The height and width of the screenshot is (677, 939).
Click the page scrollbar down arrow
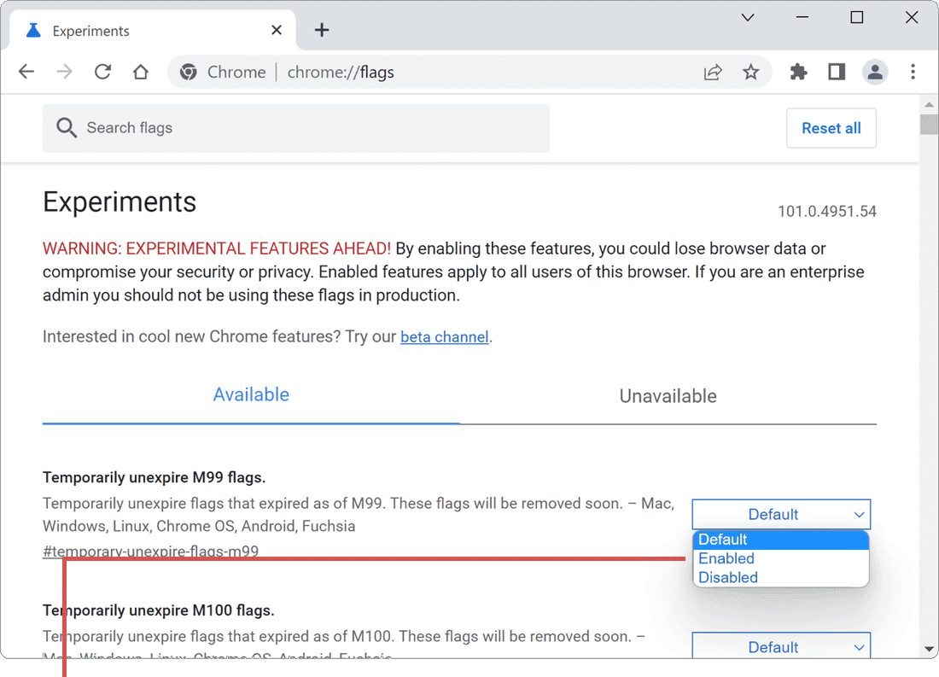pos(929,649)
